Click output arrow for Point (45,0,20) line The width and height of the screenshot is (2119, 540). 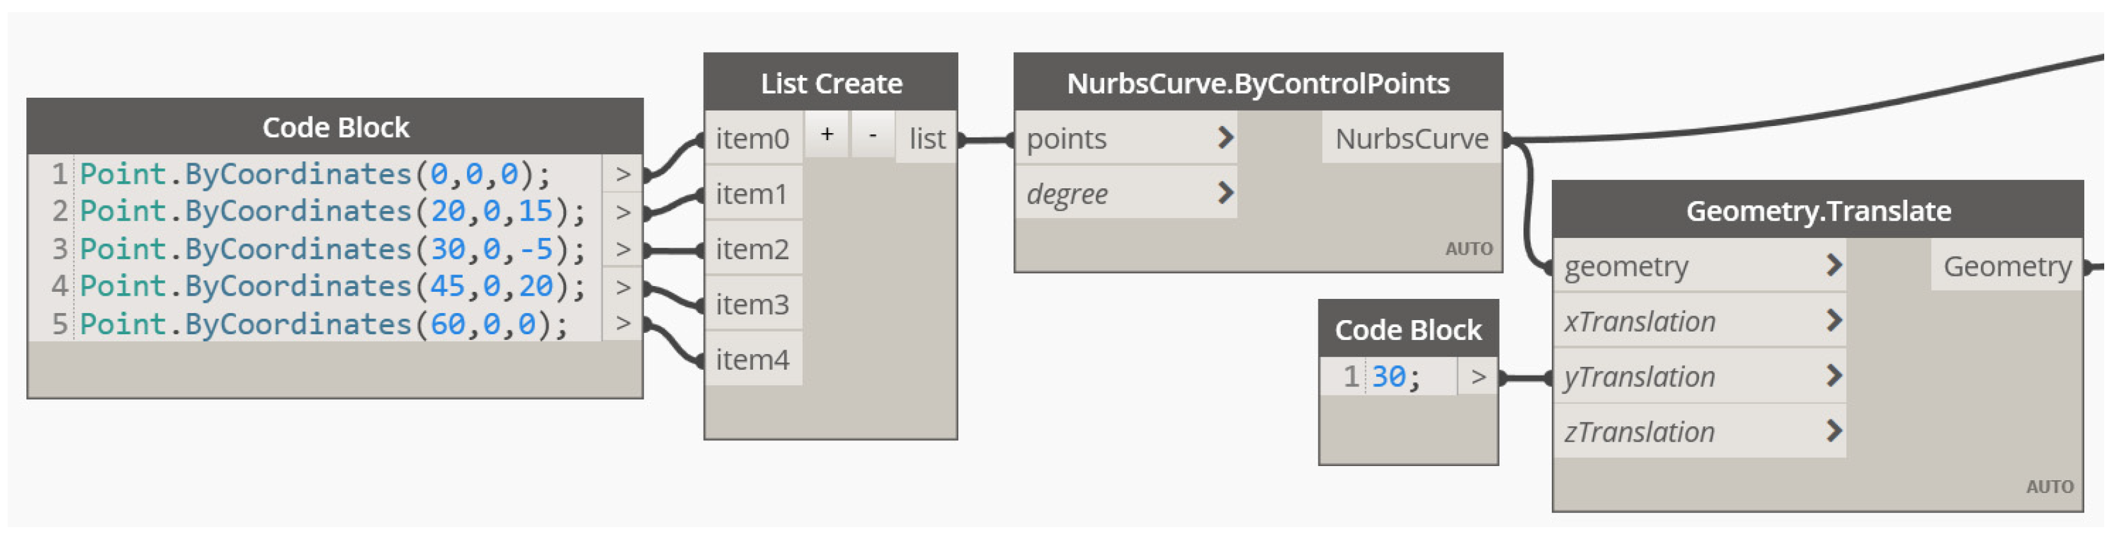623,287
